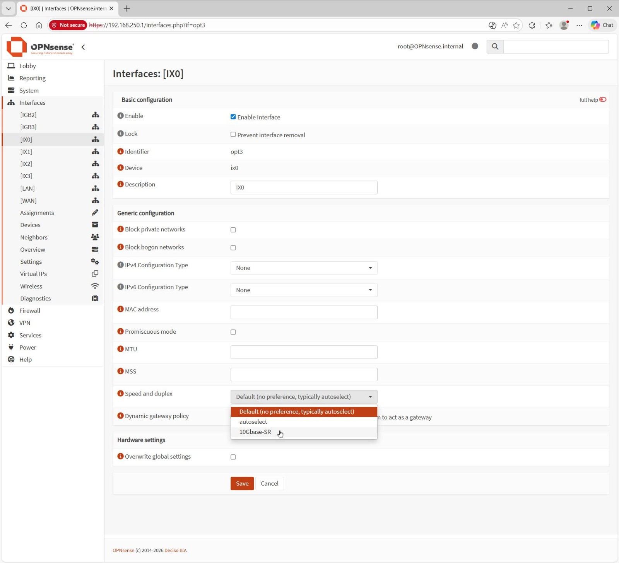Open the IPv6 Configuration Type dropdown

304,290
